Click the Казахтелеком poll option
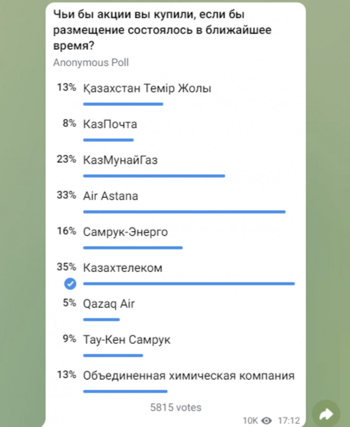Screen dimensions: 350x427 click(x=123, y=268)
